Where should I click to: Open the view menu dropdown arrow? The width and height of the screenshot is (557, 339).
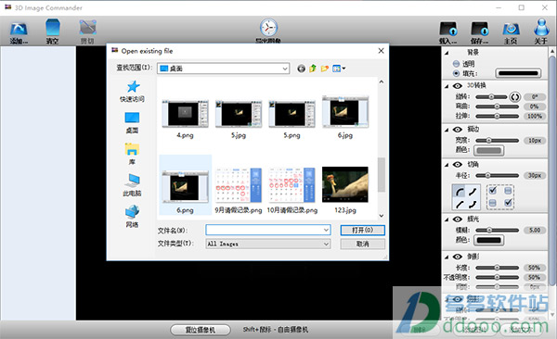[x=343, y=69]
